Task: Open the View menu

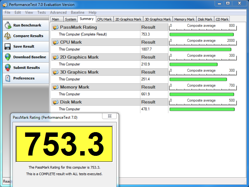Action: point(29,12)
